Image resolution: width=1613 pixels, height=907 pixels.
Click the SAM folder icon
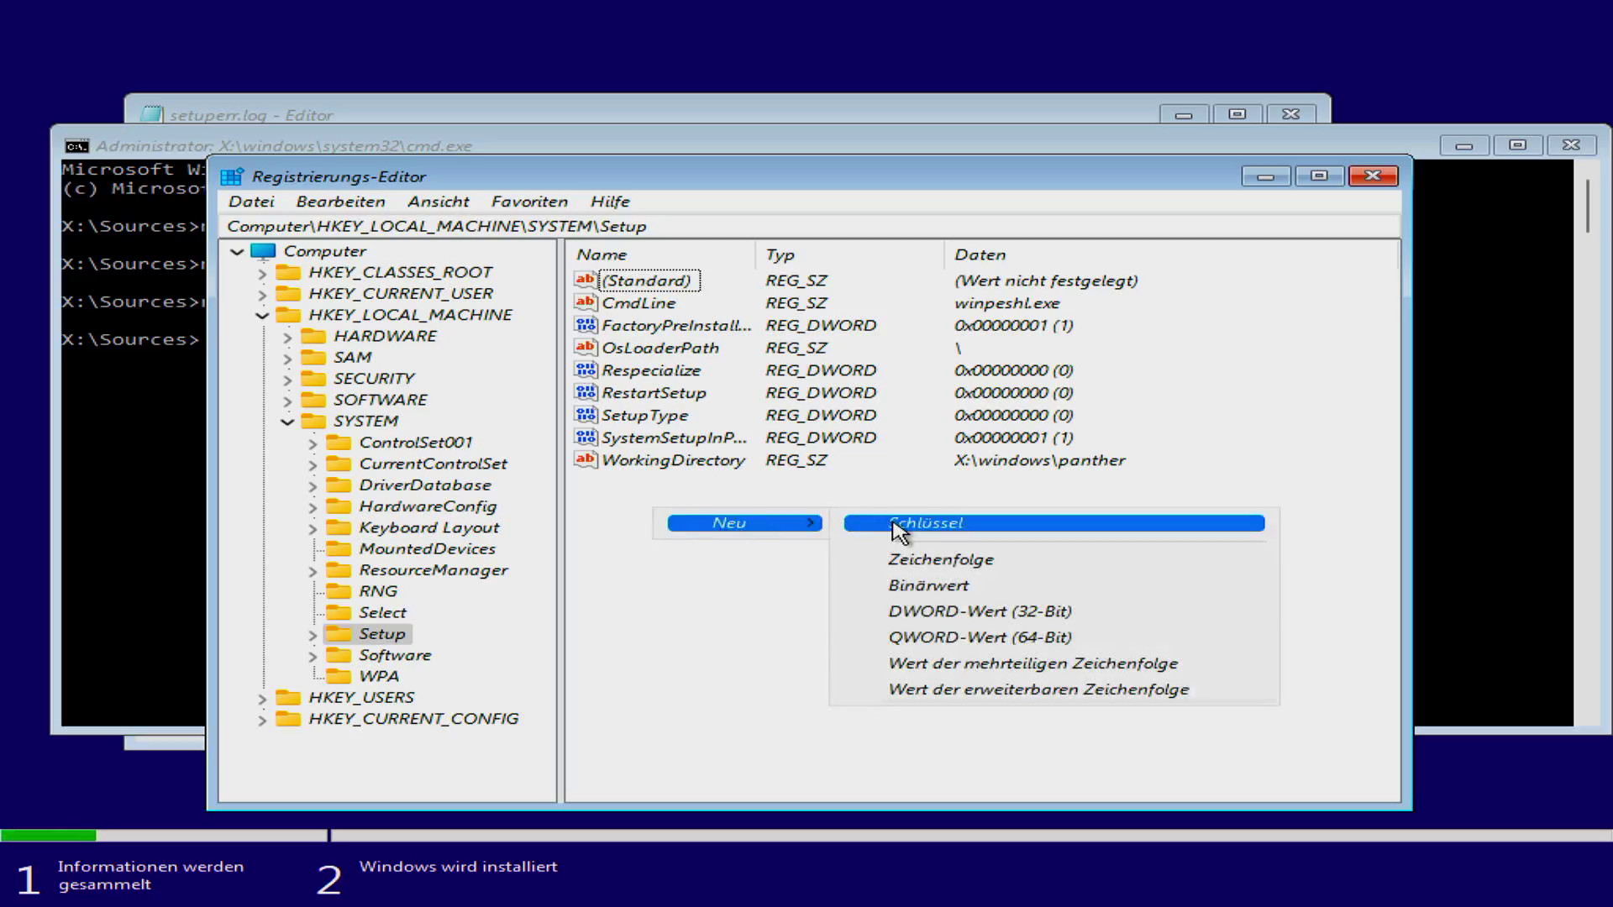pos(313,357)
